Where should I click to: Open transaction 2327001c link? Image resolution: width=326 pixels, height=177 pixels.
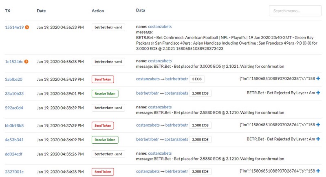14,172
